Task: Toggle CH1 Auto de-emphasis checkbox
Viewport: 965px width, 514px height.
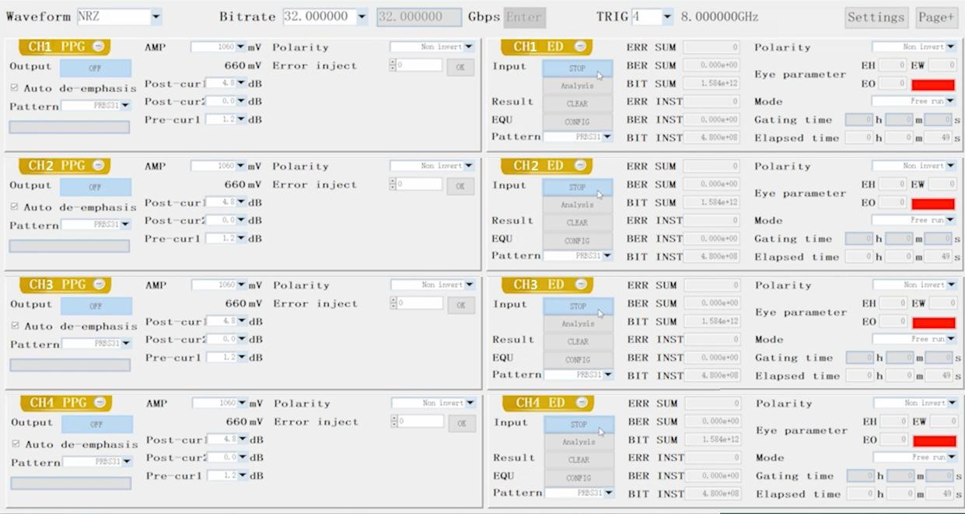Action: tap(15, 88)
